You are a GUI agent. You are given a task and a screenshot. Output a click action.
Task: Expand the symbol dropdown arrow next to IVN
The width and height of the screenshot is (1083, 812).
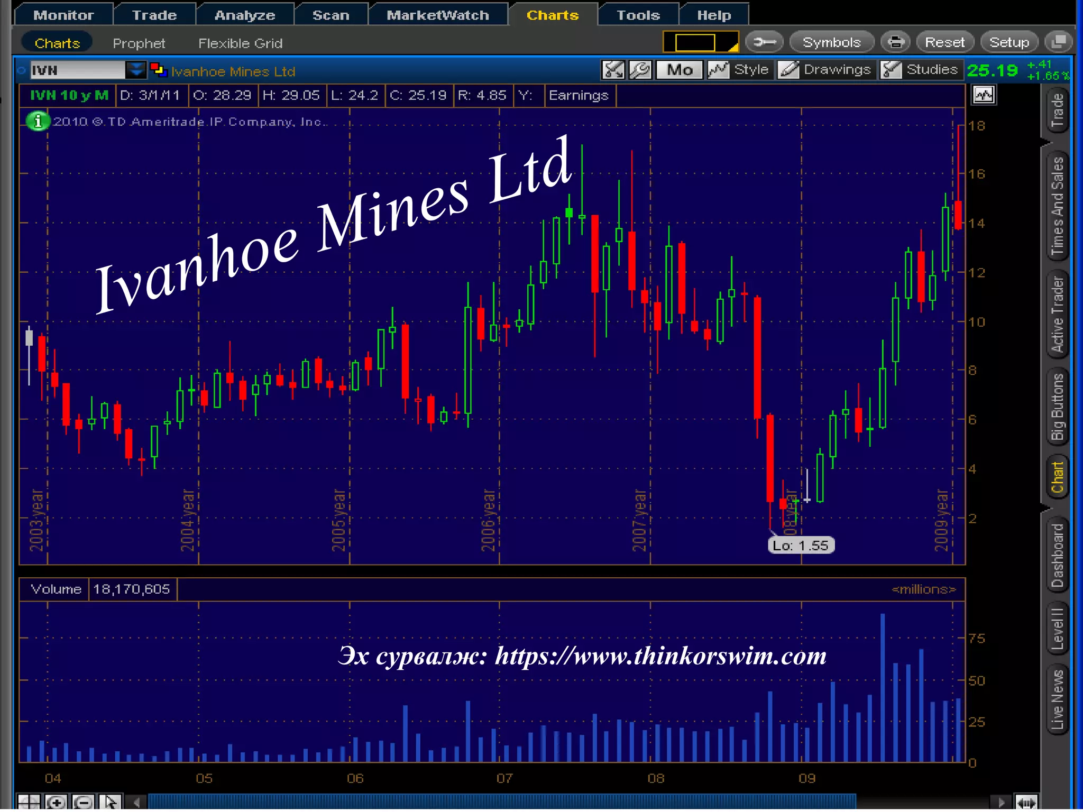pos(135,70)
